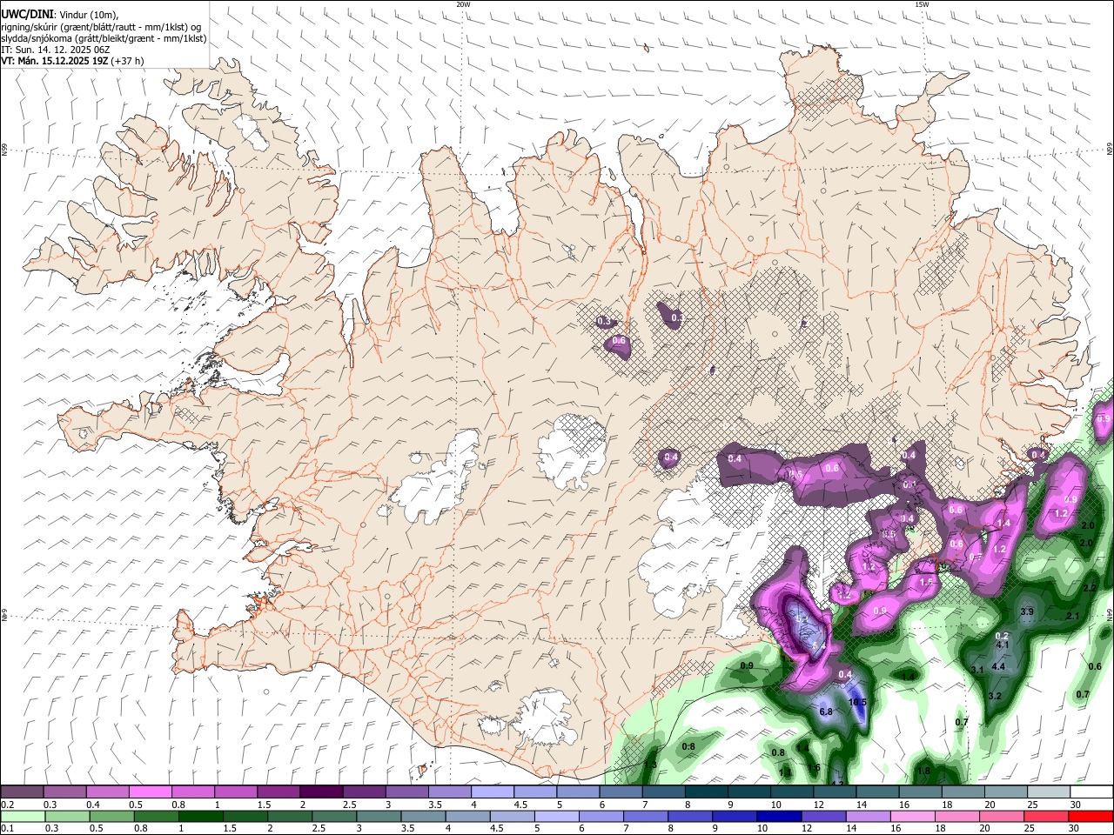Click the 3.9 precipitation value on map
This screenshot has width=1114, height=835.
click(x=1026, y=612)
